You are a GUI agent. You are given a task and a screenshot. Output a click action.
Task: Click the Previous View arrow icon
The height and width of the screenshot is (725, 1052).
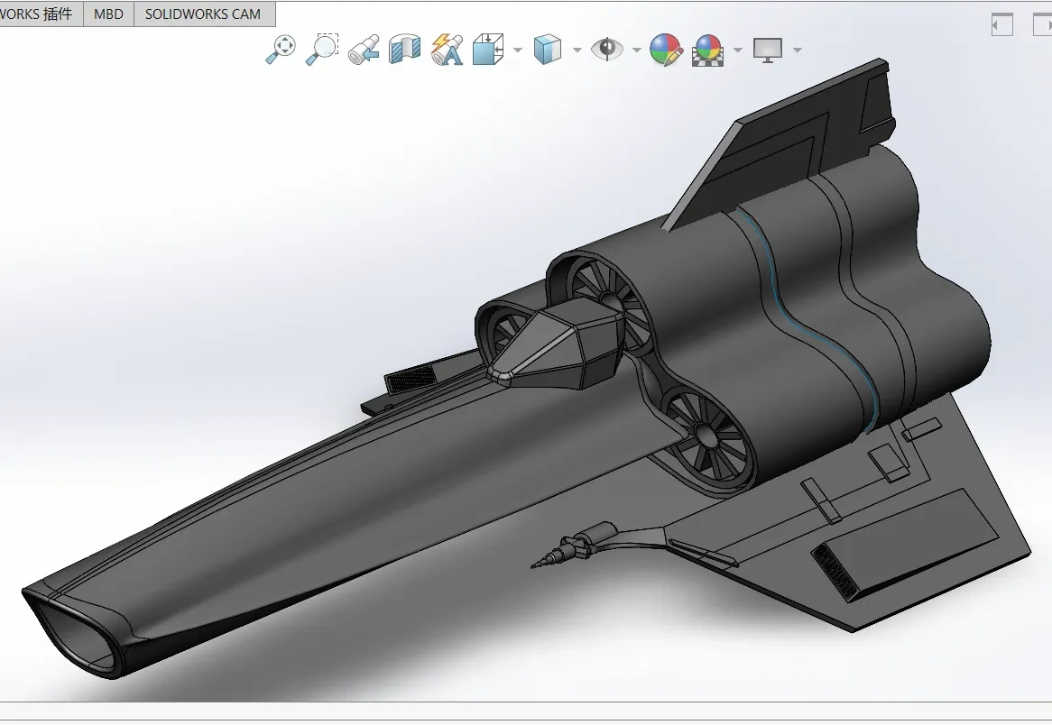click(x=362, y=49)
